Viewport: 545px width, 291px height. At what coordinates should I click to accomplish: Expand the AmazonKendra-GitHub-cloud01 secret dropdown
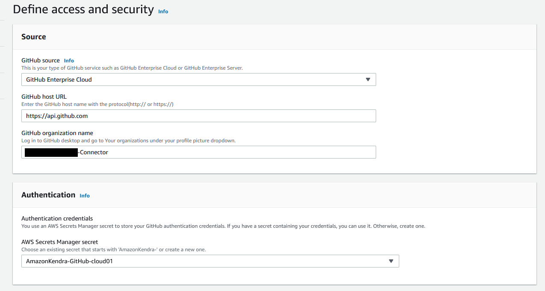pos(210,261)
